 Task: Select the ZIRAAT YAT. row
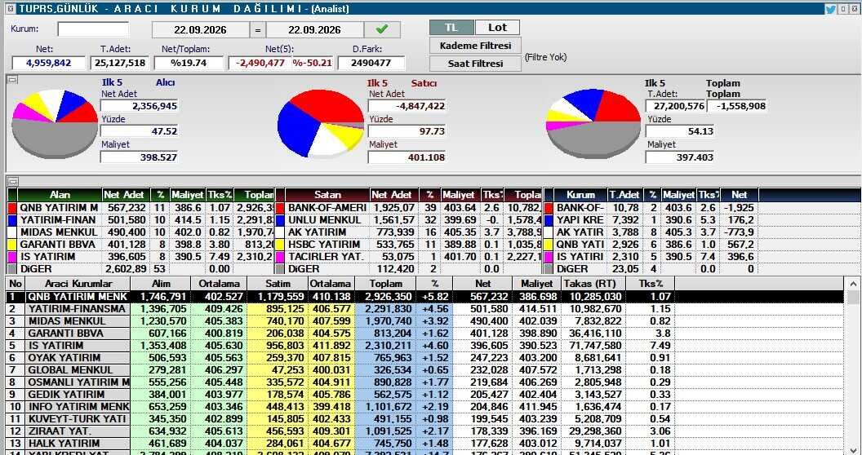(x=426, y=431)
